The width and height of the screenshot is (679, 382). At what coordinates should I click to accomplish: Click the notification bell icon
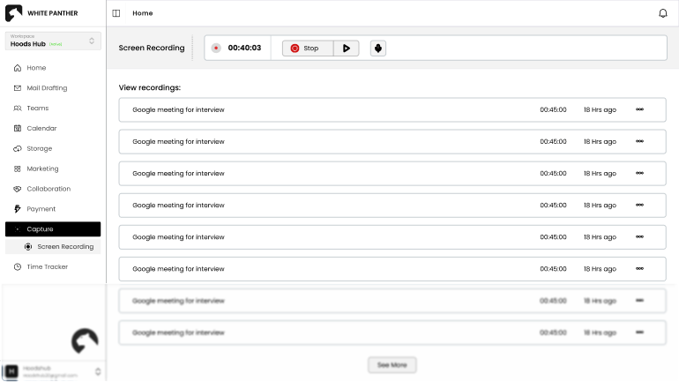point(663,13)
